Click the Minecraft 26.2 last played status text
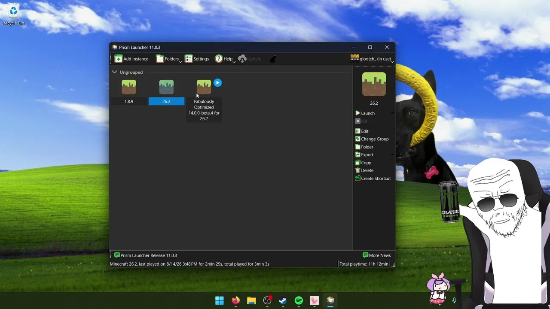 189,264
